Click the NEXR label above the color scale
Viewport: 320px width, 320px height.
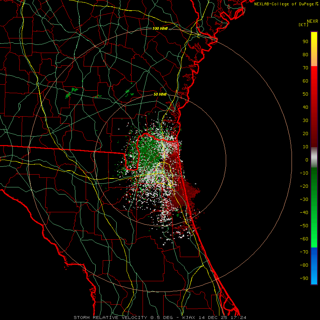pyautogui.click(x=313, y=21)
